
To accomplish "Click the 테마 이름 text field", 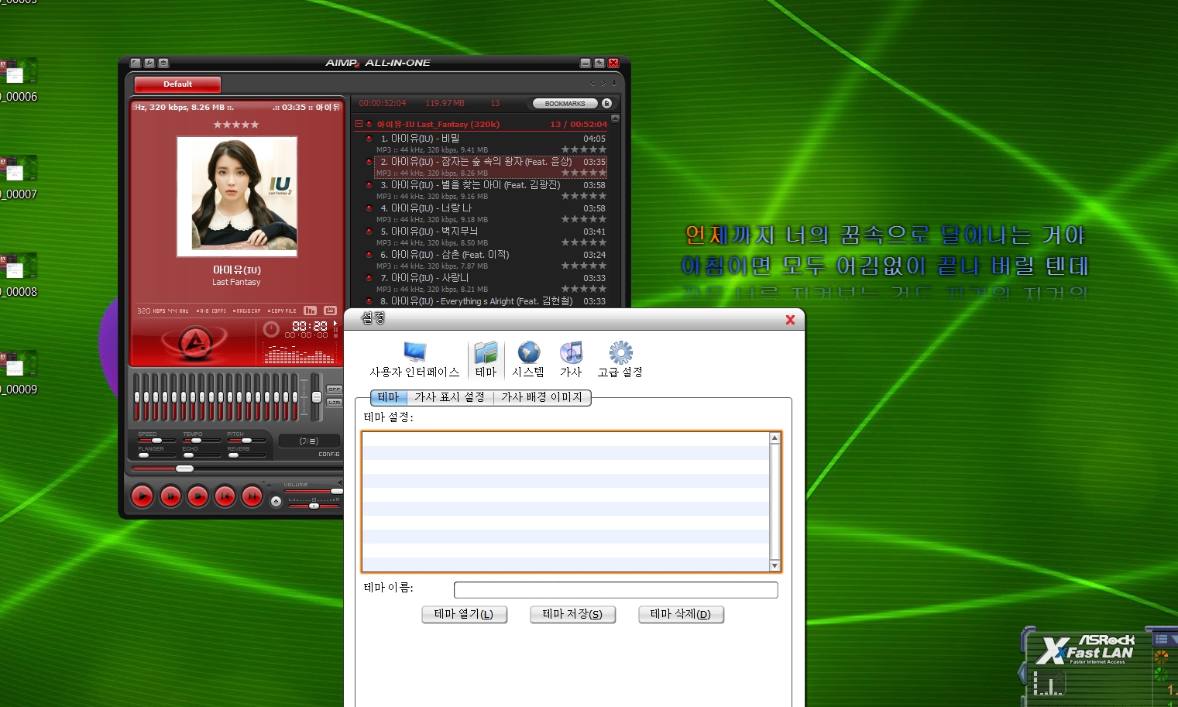I will click(616, 590).
